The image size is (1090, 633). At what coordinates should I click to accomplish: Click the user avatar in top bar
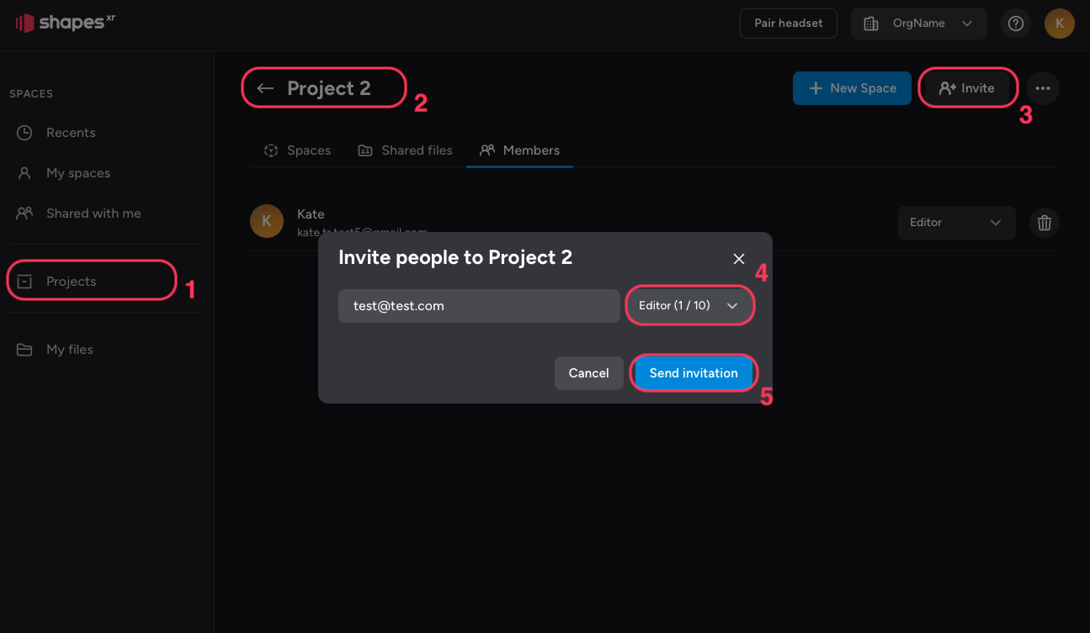tap(1059, 24)
